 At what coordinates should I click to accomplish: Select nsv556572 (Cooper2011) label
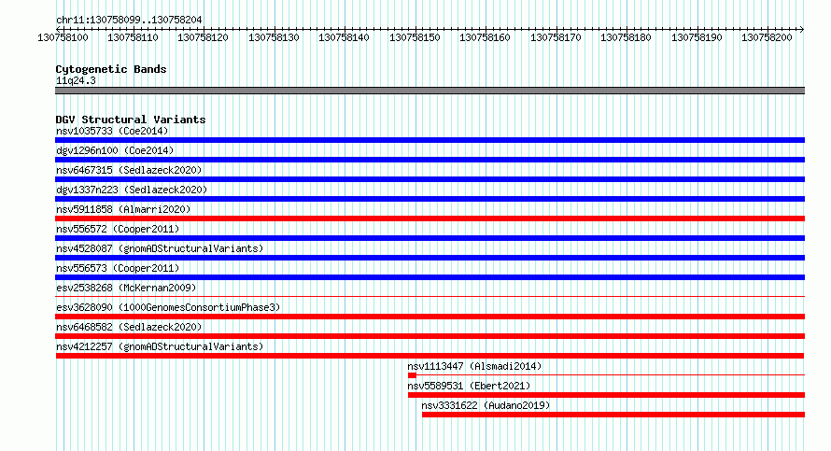(x=118, y=229)
